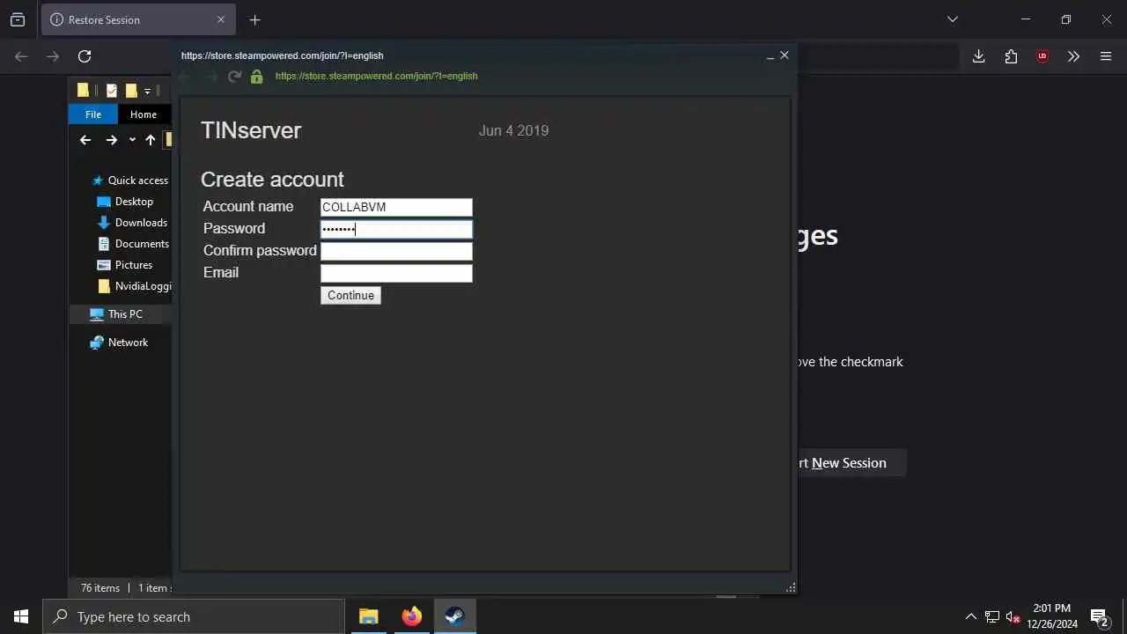1127x634 pixels.
Task: Open Firefox Extensions panel
Action: click(x=1011, y=56)
